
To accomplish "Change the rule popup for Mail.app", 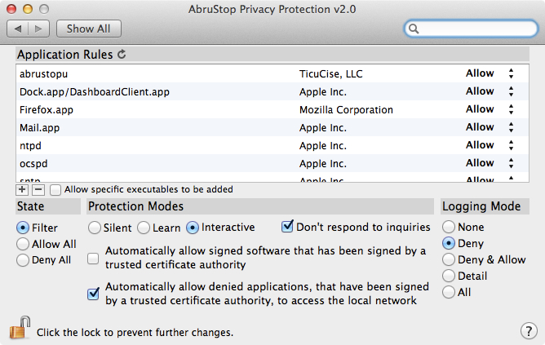I will tap(490, 127).
